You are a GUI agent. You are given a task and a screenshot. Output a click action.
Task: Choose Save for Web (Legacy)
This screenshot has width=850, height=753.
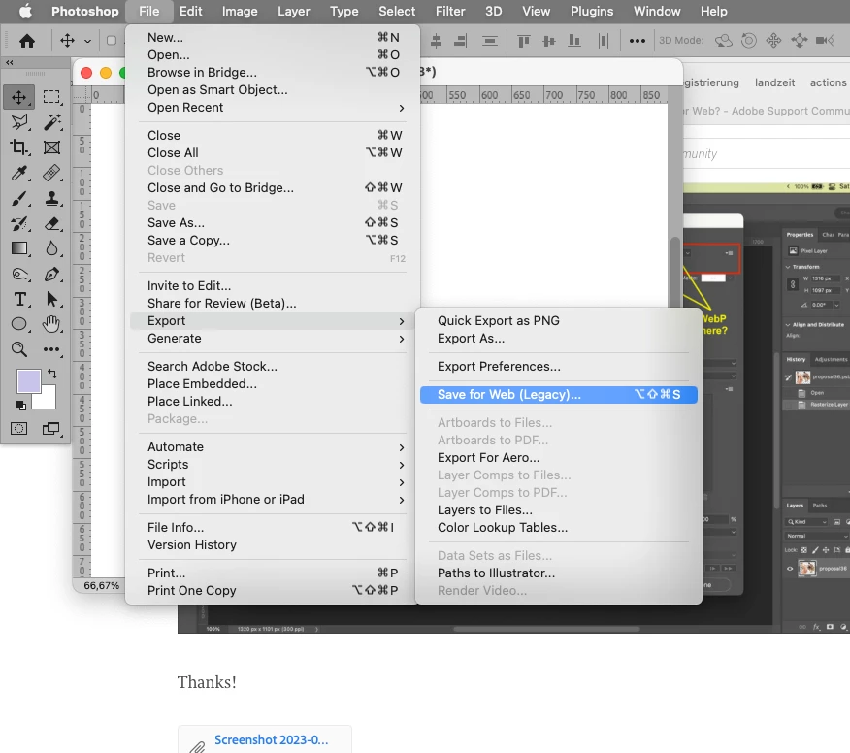point(558,395)
